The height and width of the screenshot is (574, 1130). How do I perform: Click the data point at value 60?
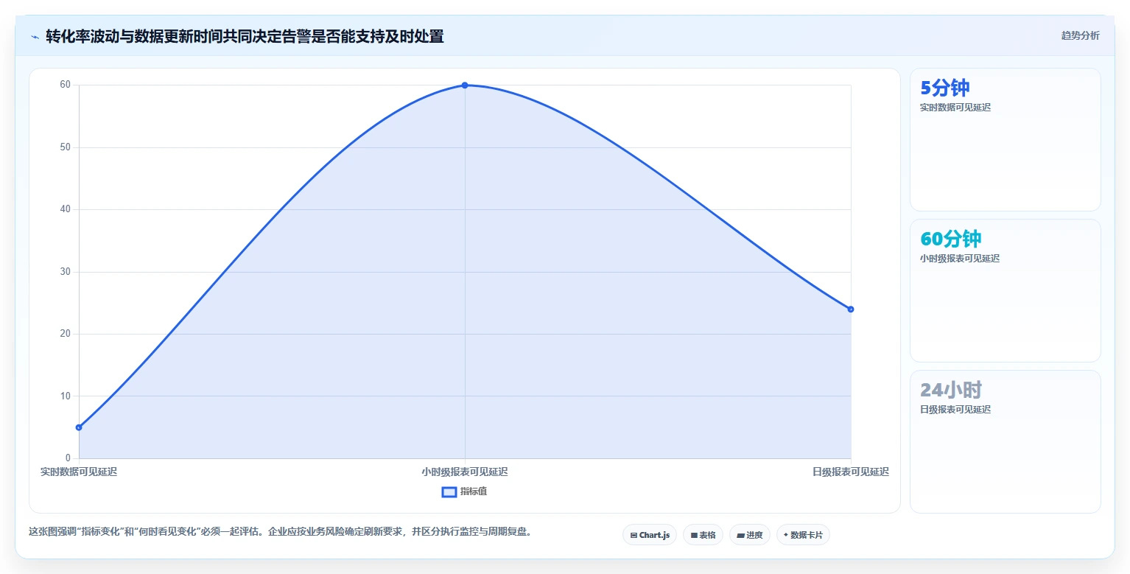465,85
